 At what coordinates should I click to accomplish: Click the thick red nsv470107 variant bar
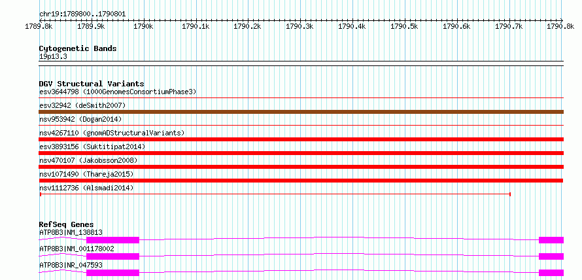click(301, 167)
